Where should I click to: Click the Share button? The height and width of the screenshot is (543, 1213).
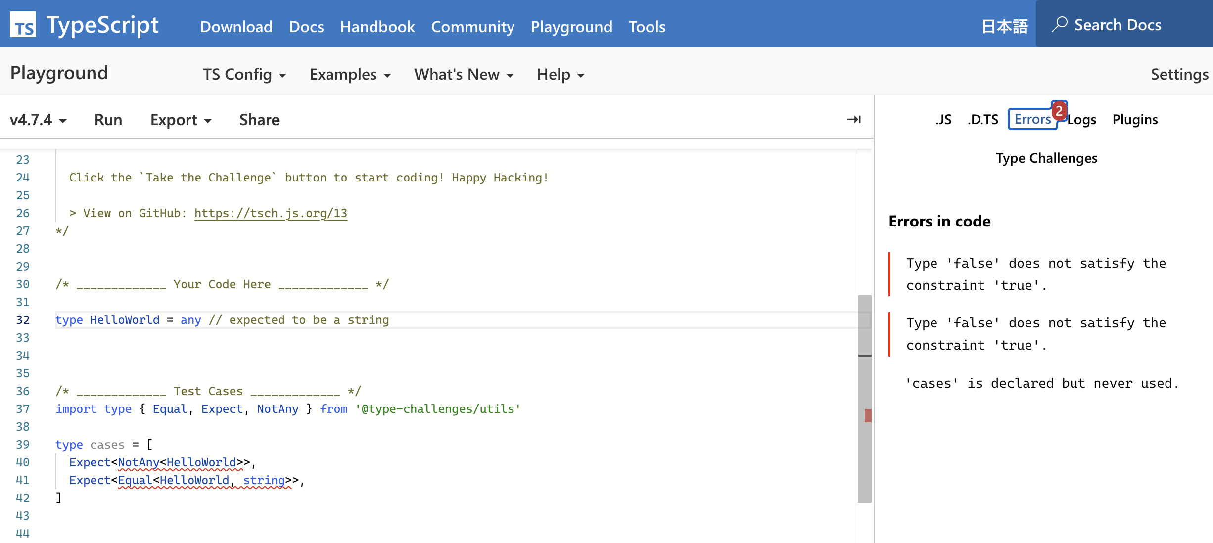259,120
